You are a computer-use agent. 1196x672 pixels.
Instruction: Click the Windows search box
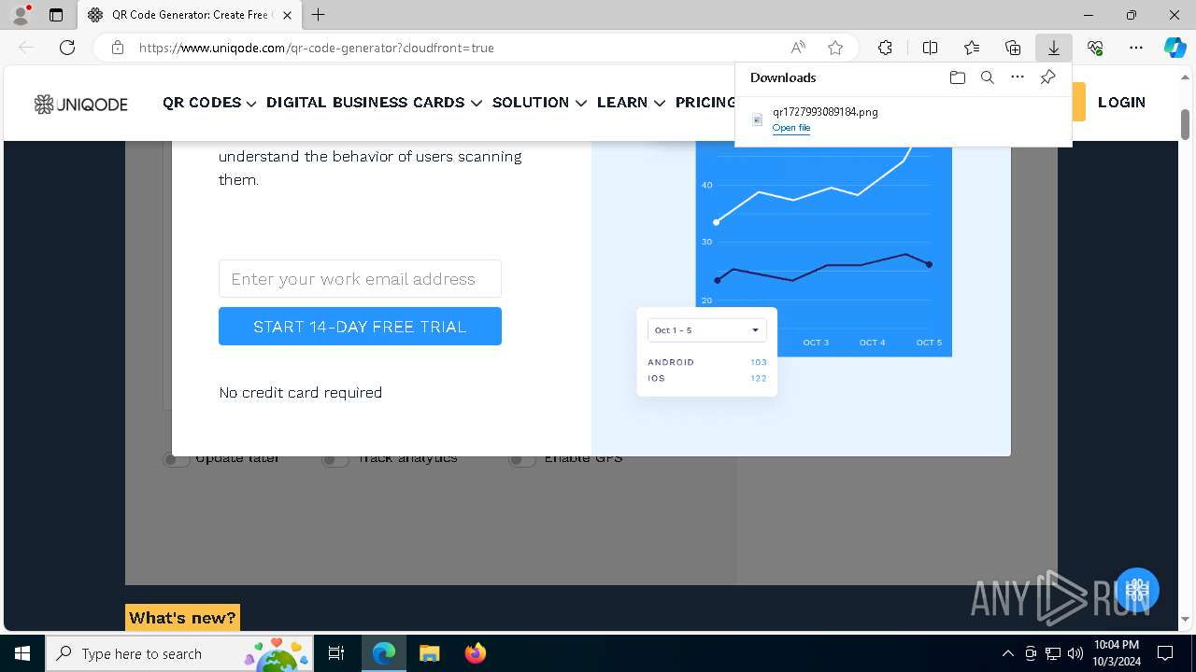(x=179, y=653)
